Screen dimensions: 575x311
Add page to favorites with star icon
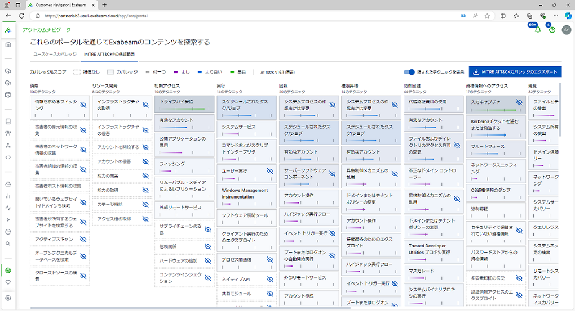(487, 16)
